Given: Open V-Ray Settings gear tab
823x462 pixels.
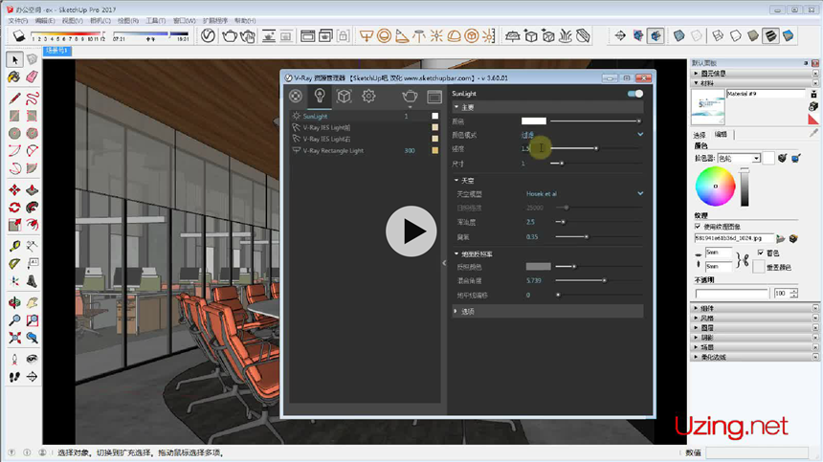Looking at the screenshot, I should pyautogui.click(x=368, y=96).
